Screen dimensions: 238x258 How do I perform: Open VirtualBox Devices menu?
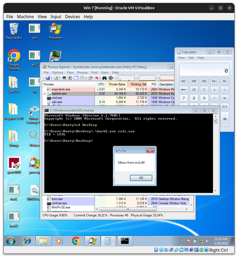(x=72, y=17)
